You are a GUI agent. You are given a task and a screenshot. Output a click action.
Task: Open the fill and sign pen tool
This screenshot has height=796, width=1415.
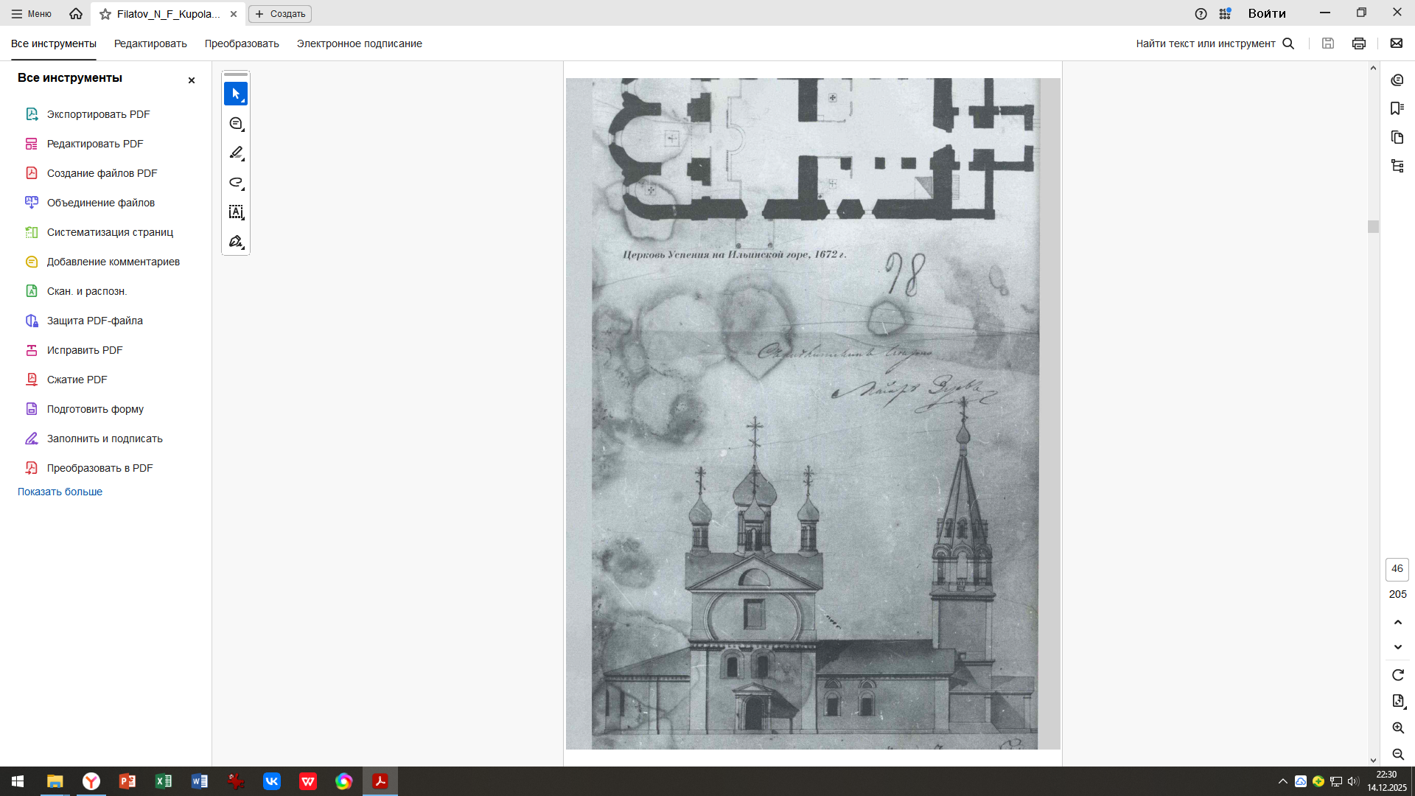coord(236,242)
